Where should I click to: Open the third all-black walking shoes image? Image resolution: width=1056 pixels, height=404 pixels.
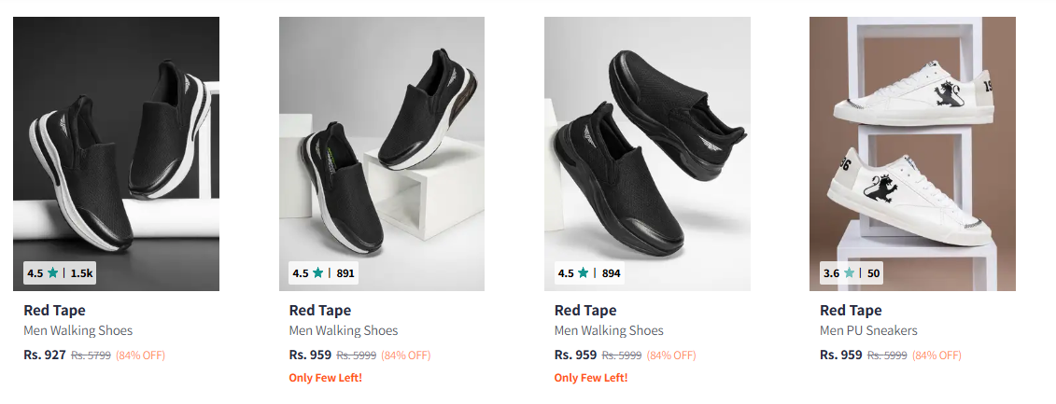(647, 140)
